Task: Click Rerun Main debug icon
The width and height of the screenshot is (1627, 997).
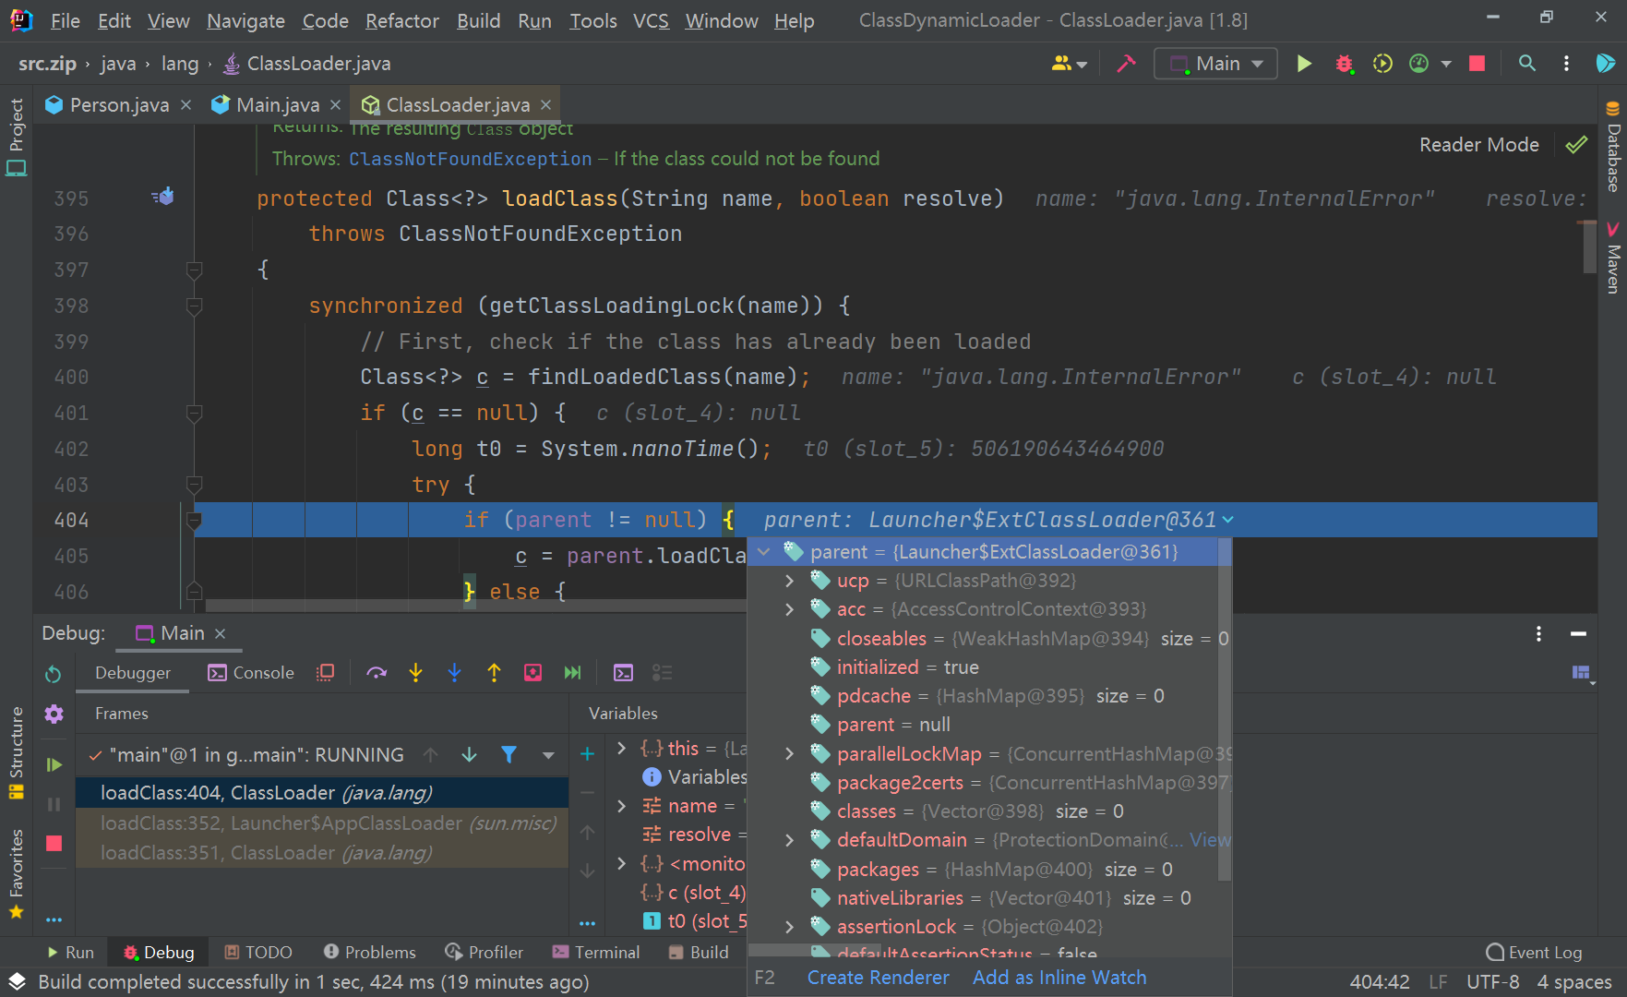Action: [54, 674]
